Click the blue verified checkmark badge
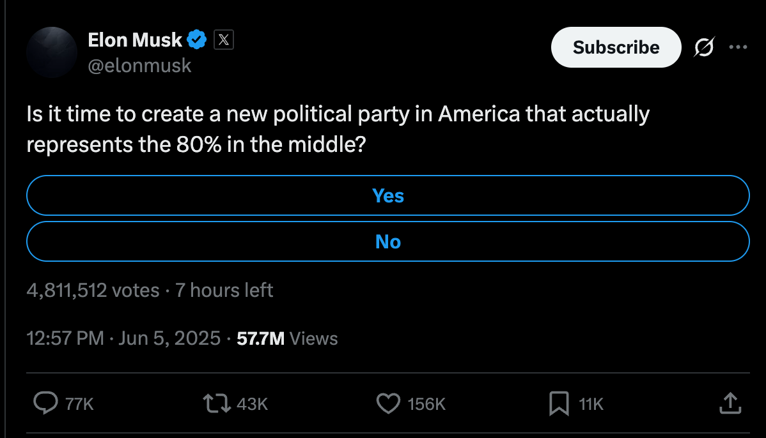The width and height of the screenshot is (766, 438). (198, 39)
